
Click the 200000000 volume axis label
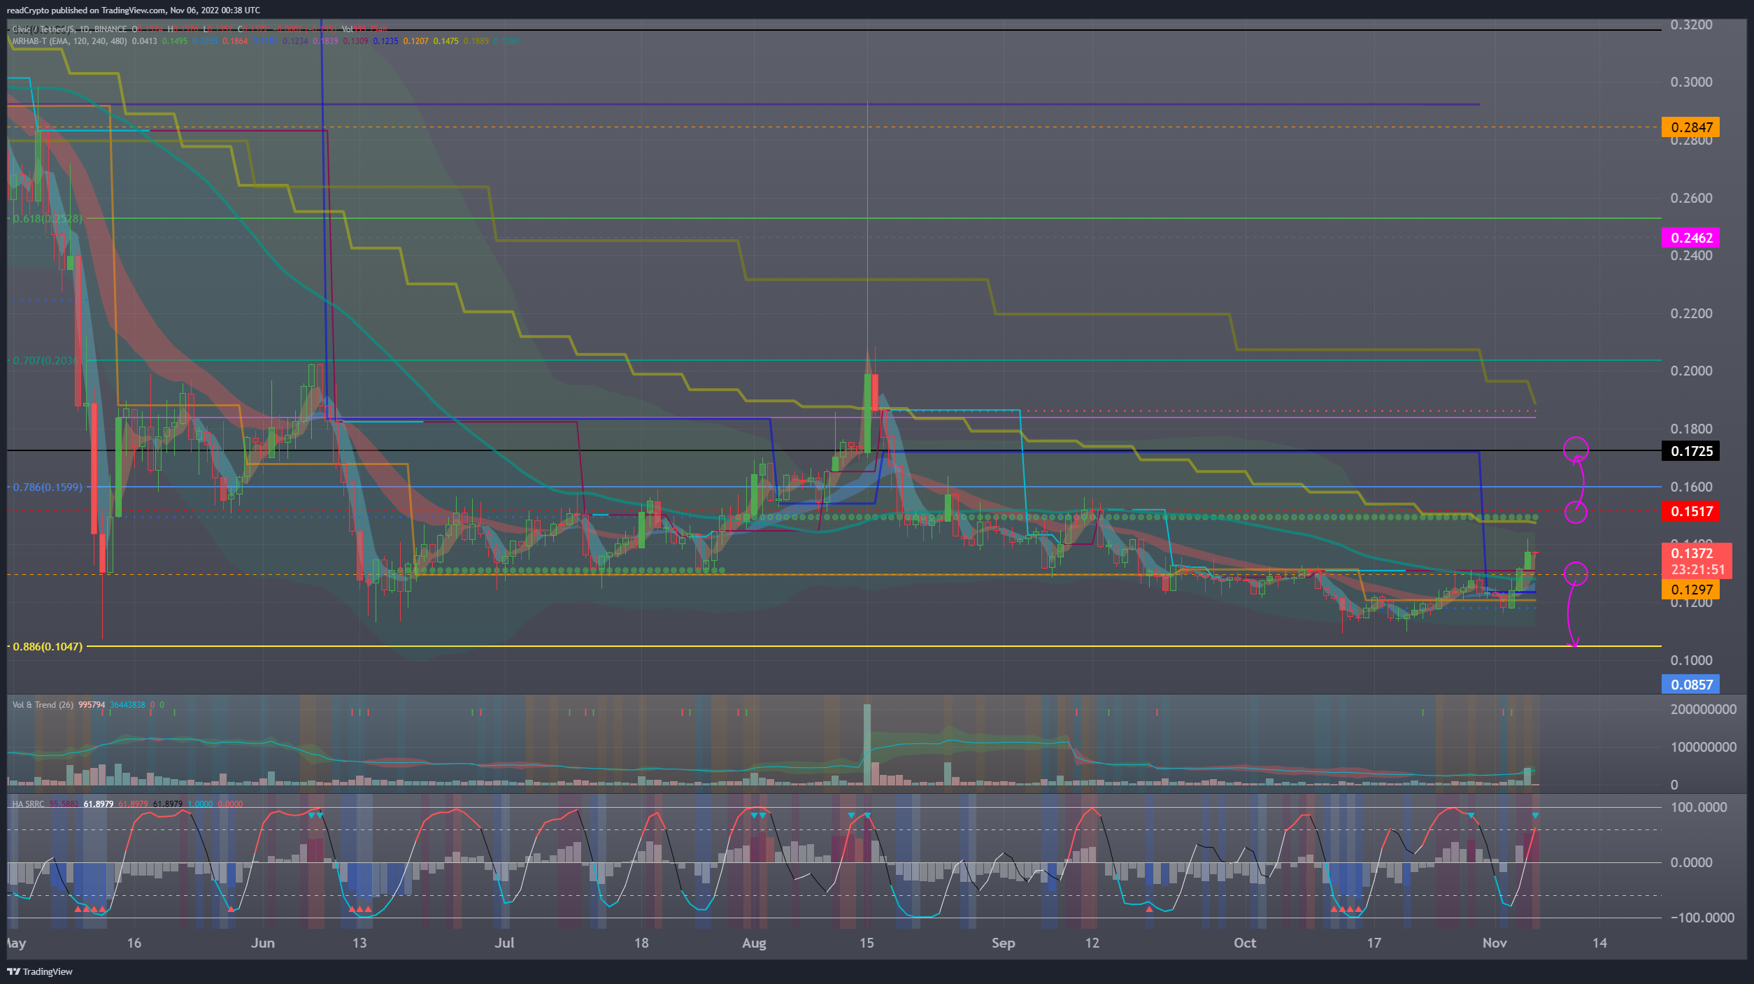[1703, 709]
